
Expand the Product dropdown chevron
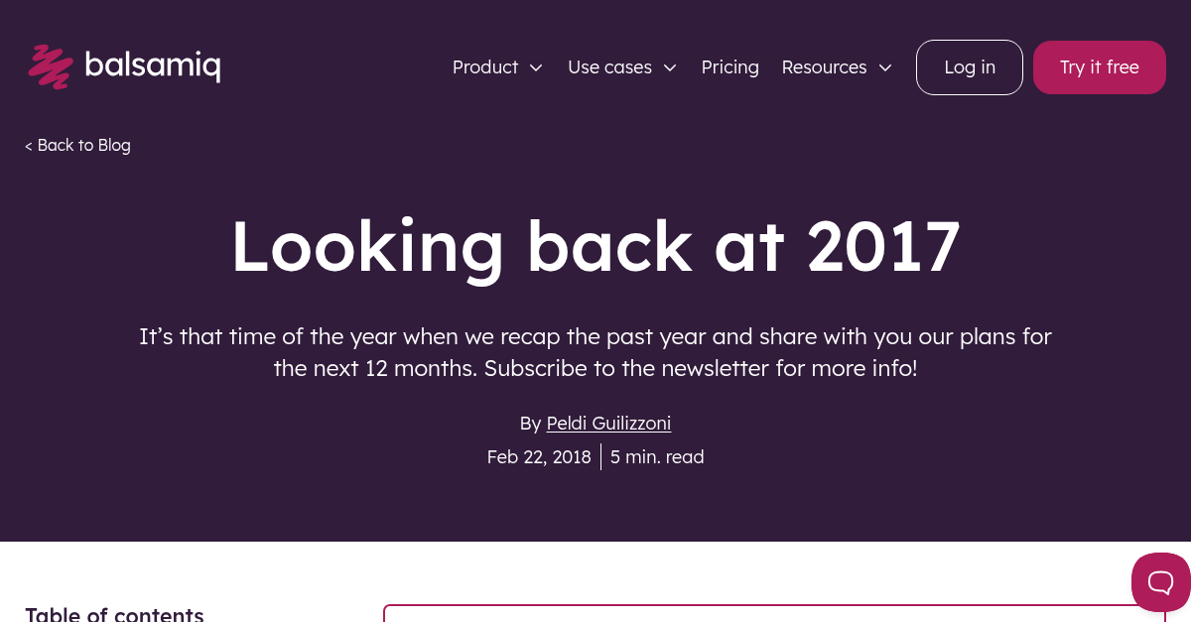tap(536, 67)
